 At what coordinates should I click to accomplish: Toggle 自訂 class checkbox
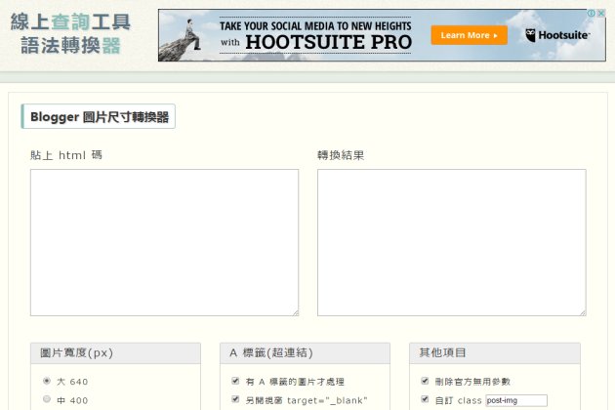click(425, 399)
